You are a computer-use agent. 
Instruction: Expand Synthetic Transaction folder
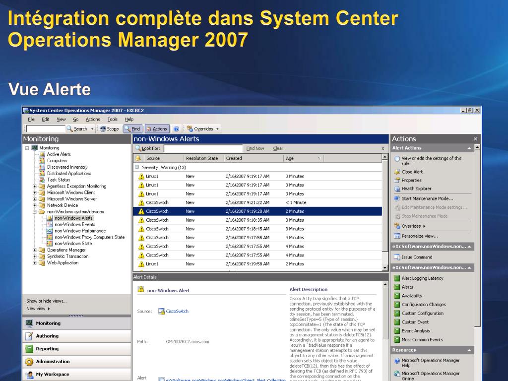coord(34,256)
